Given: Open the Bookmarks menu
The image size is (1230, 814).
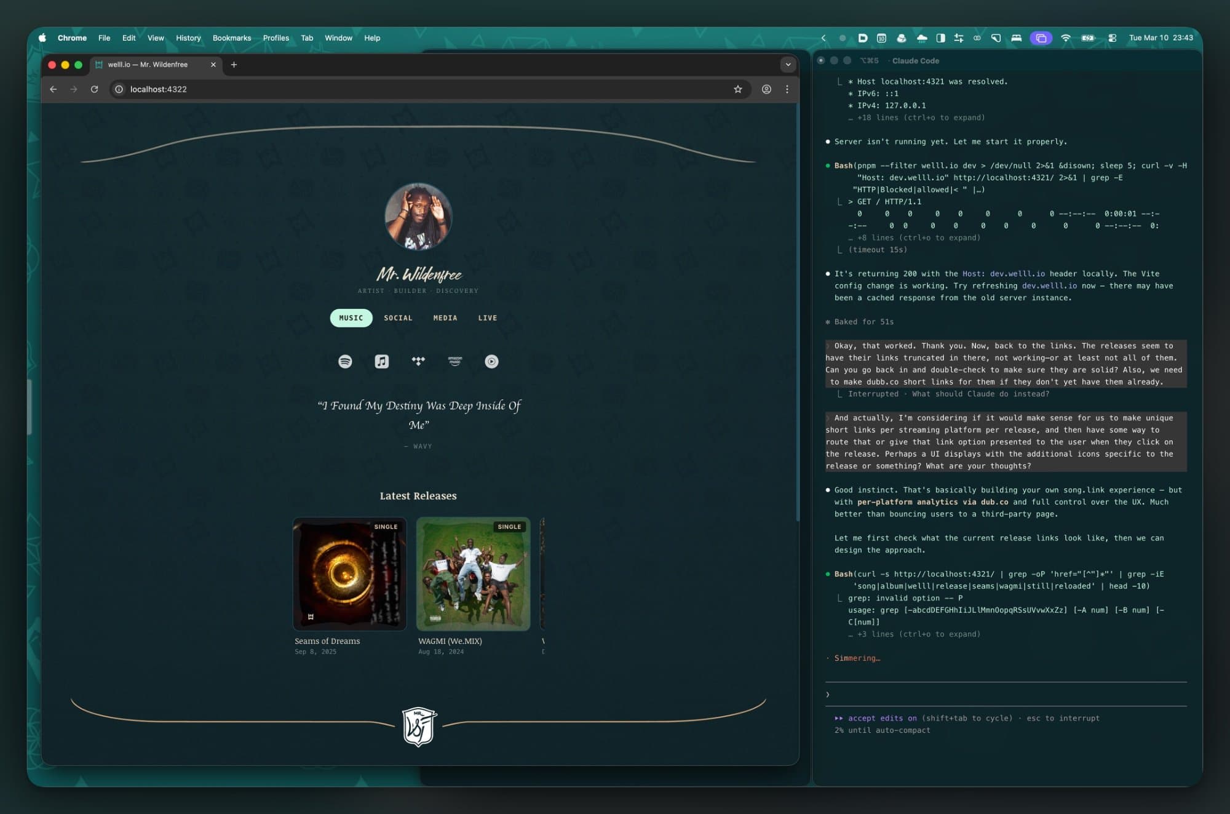Looking at the screenshot, I should point(231,38).
